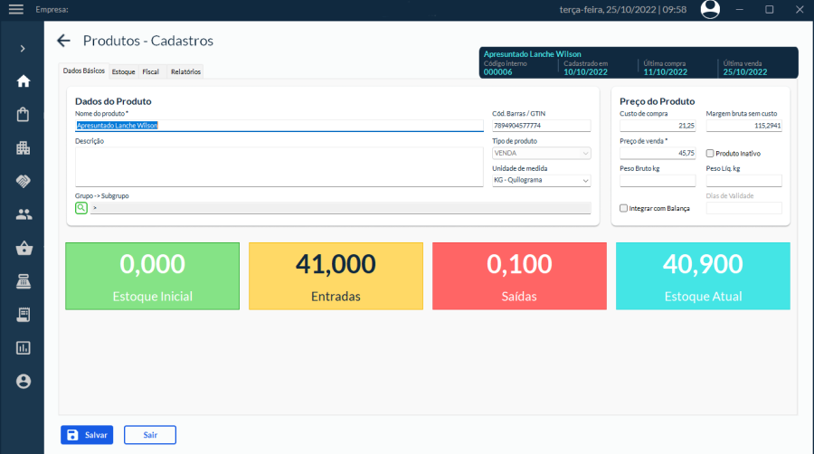
Task: Expand the sidebar with the chevron
Action: click(24, 48)
